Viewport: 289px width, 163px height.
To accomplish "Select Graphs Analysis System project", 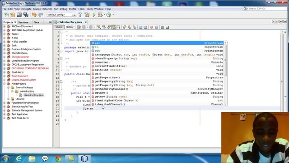I will click(24, 80).
